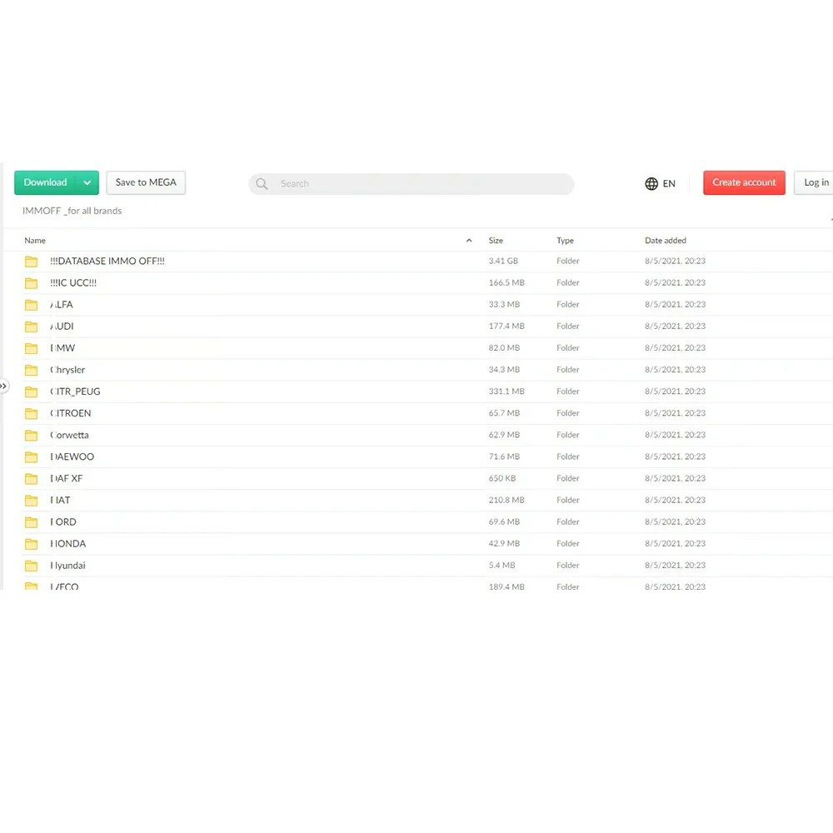Select the DAF XF folder name

coord(67,479)
